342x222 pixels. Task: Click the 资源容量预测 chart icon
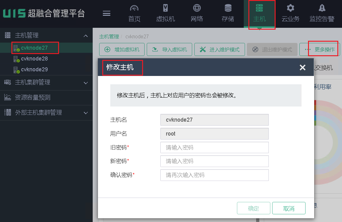coord(8,97)
